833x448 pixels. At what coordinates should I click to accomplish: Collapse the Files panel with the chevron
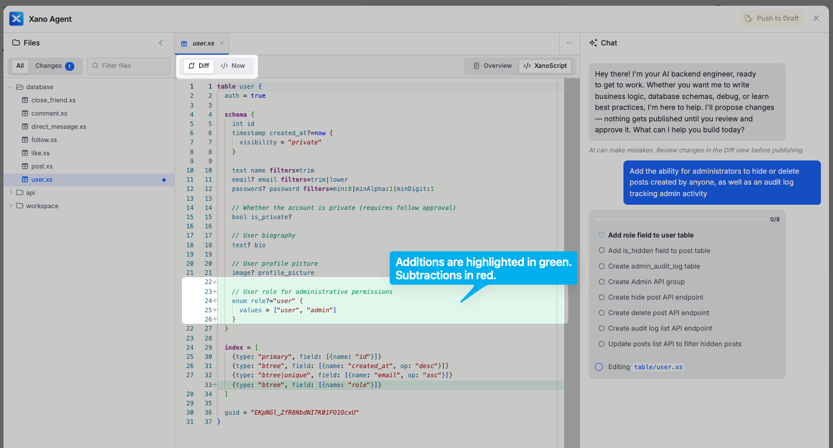(161, 43)
